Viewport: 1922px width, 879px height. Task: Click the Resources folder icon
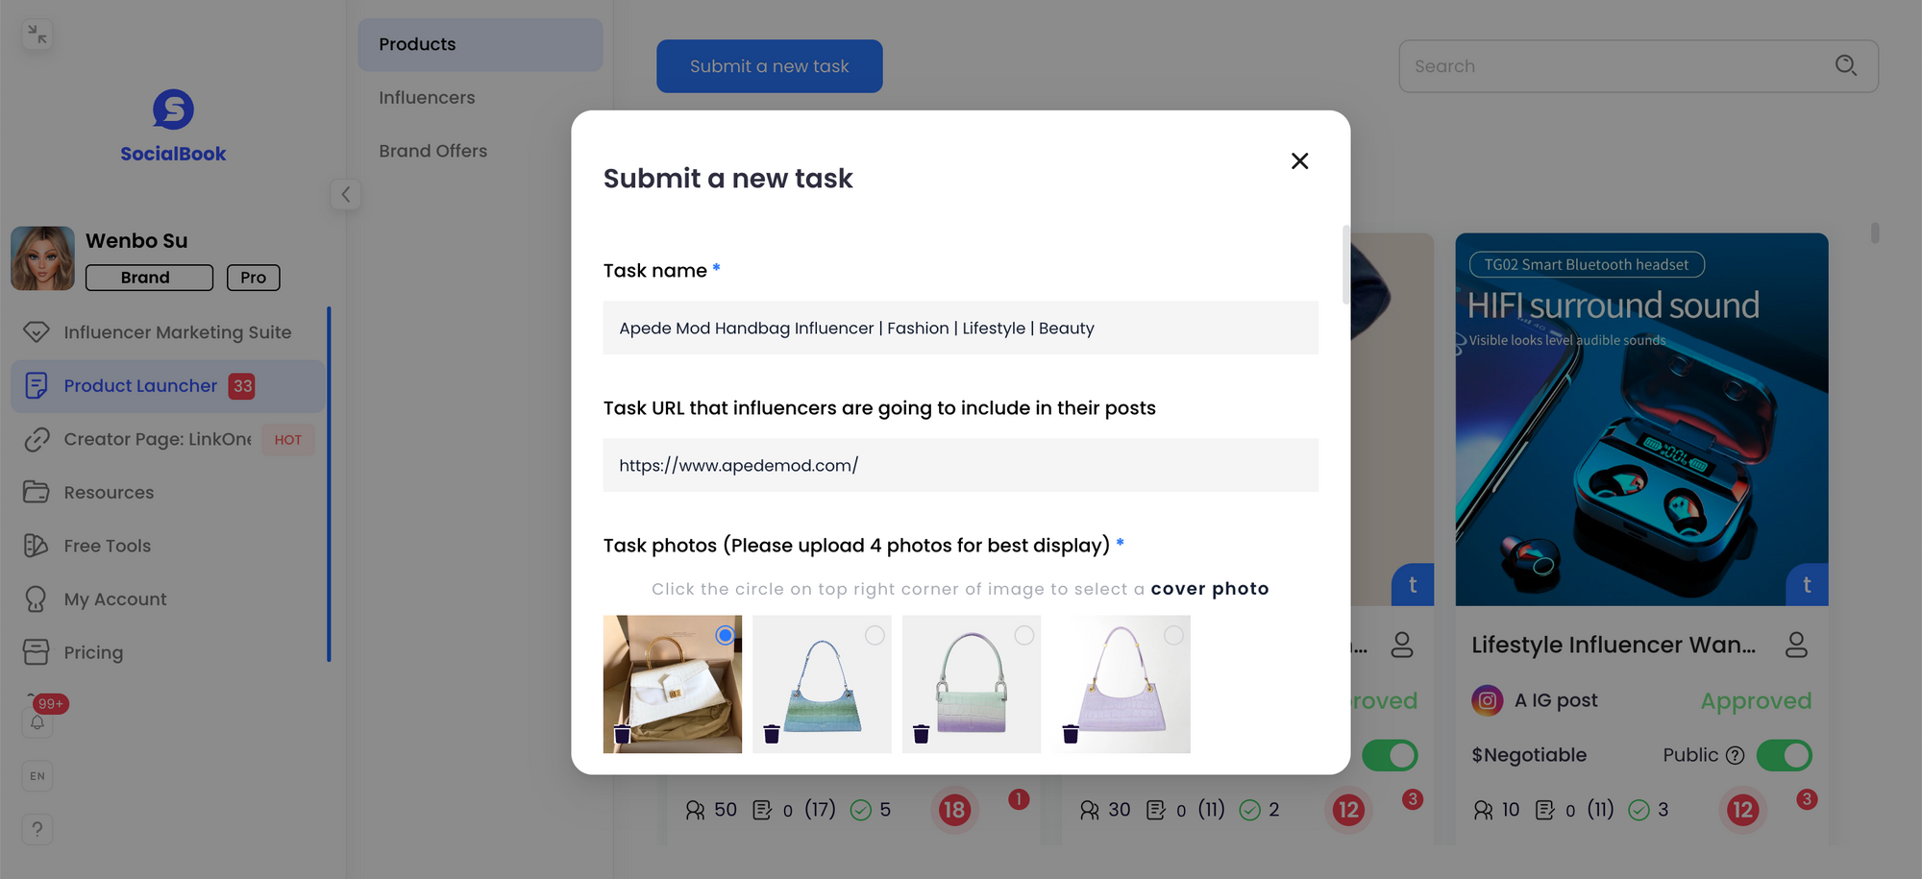coord(36,492)
